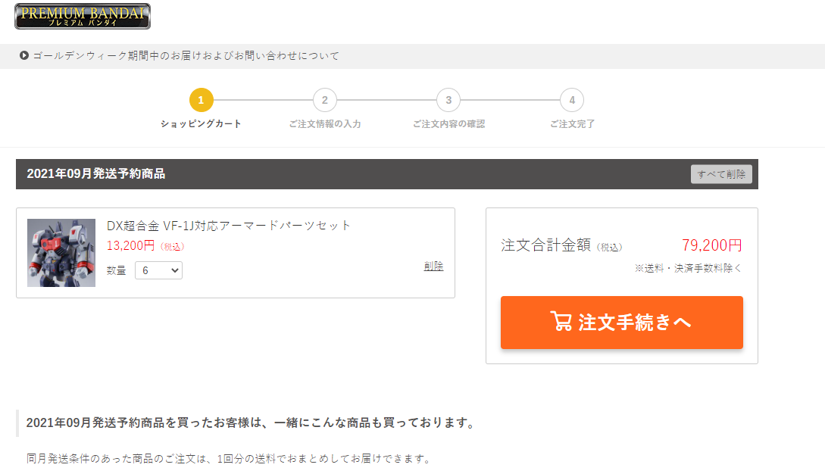Open the Golden Week delivery notice link
825x474 pixels.
[x=186, y=56]
